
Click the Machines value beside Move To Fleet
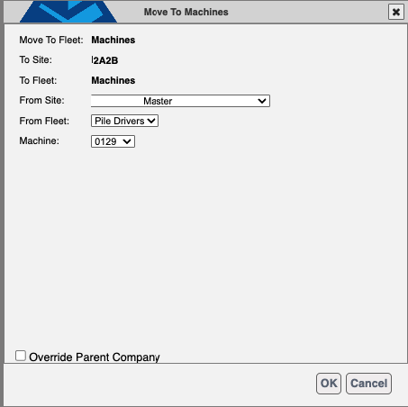(113, 40)
